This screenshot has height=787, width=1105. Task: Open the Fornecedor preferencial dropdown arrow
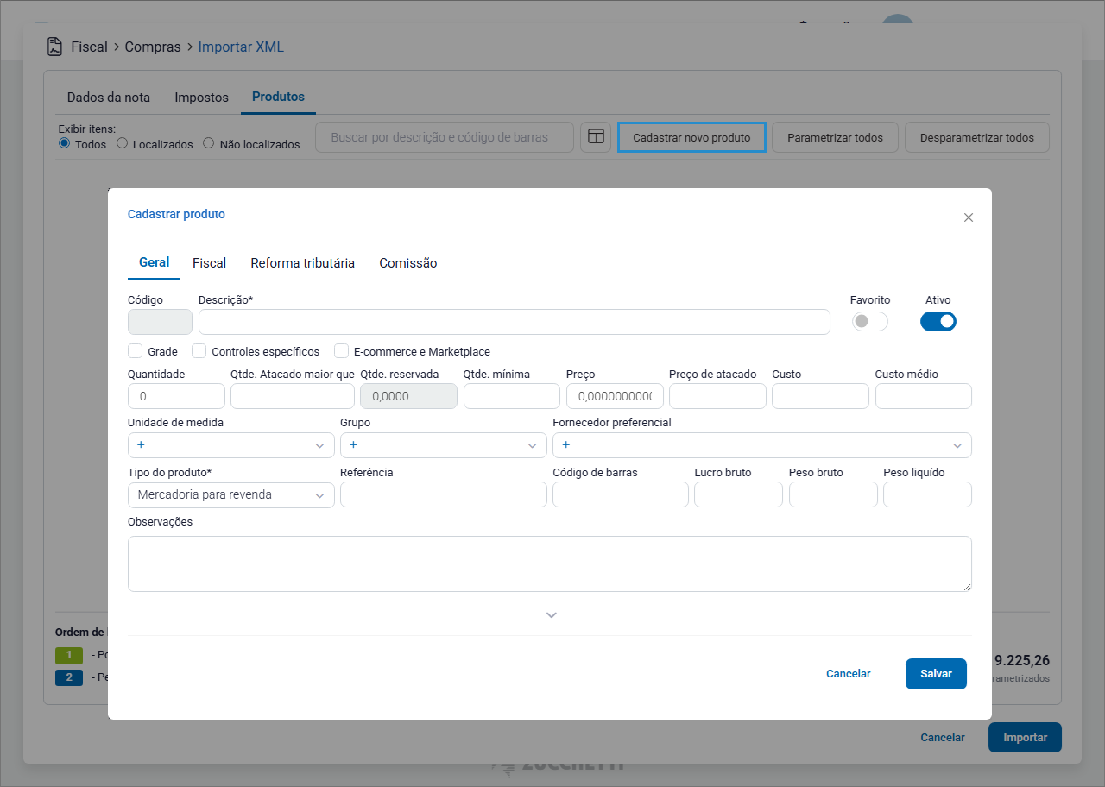tap(957, 445)
